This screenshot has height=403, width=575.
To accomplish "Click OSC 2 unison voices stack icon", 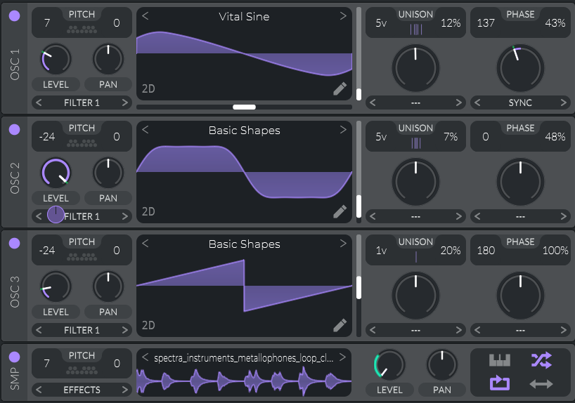I will click(416, 143).
